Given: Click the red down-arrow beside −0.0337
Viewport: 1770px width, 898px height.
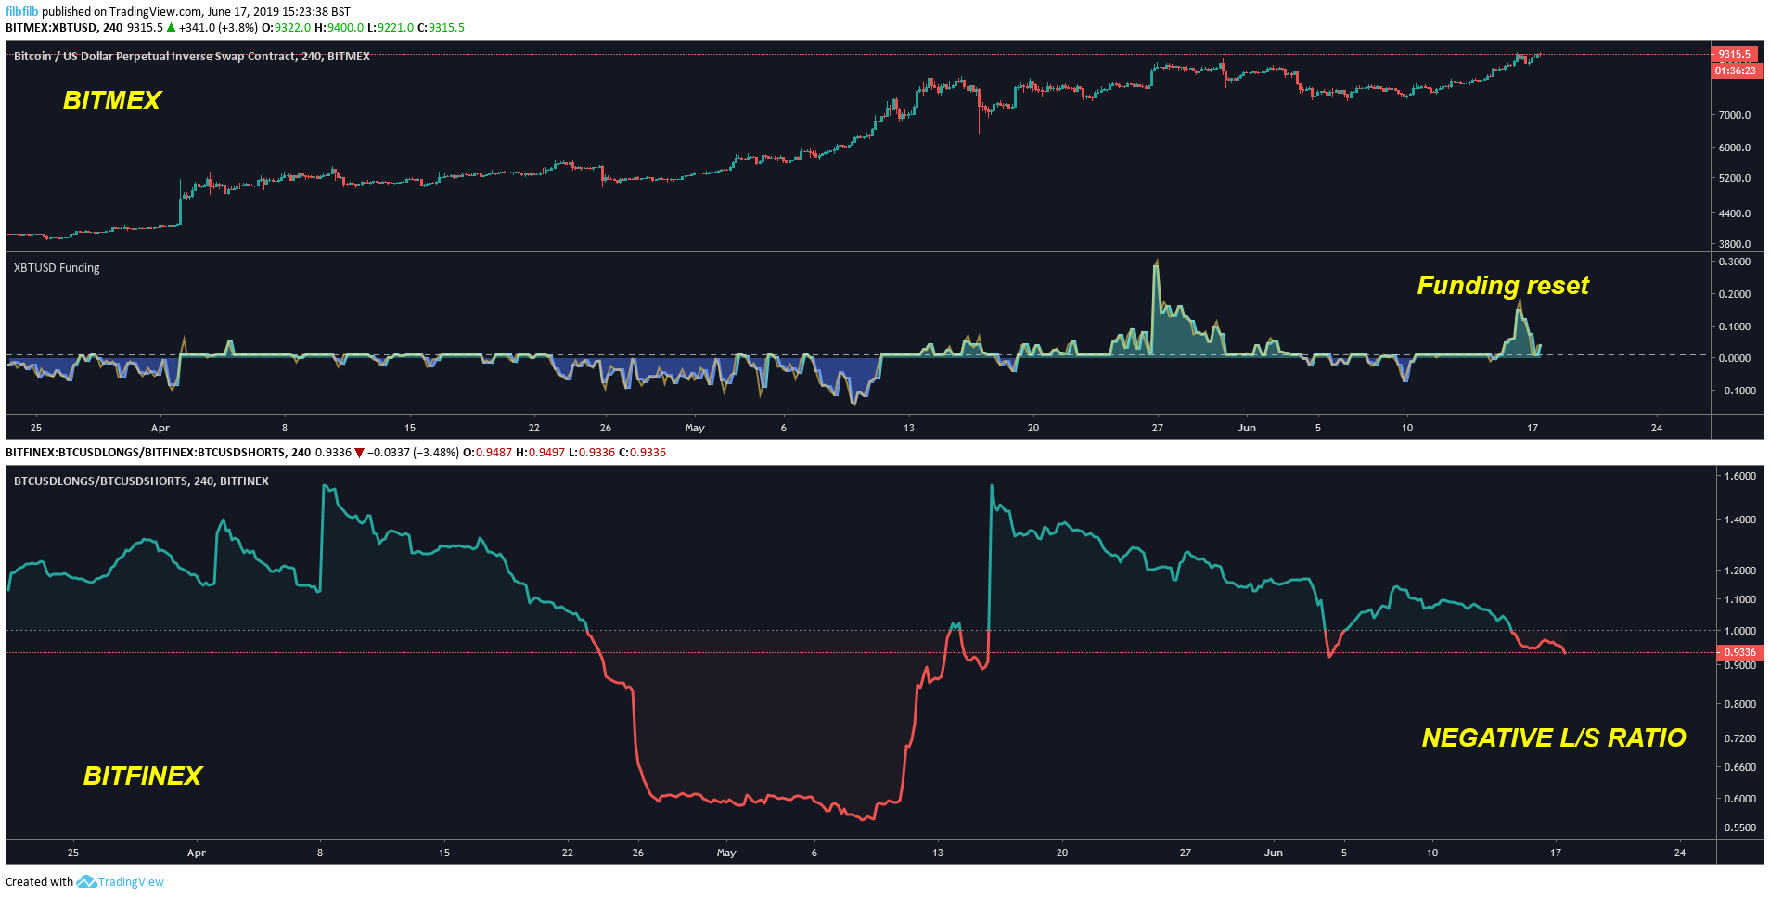Looking at the screenshot, I should (x=359, y=453).
